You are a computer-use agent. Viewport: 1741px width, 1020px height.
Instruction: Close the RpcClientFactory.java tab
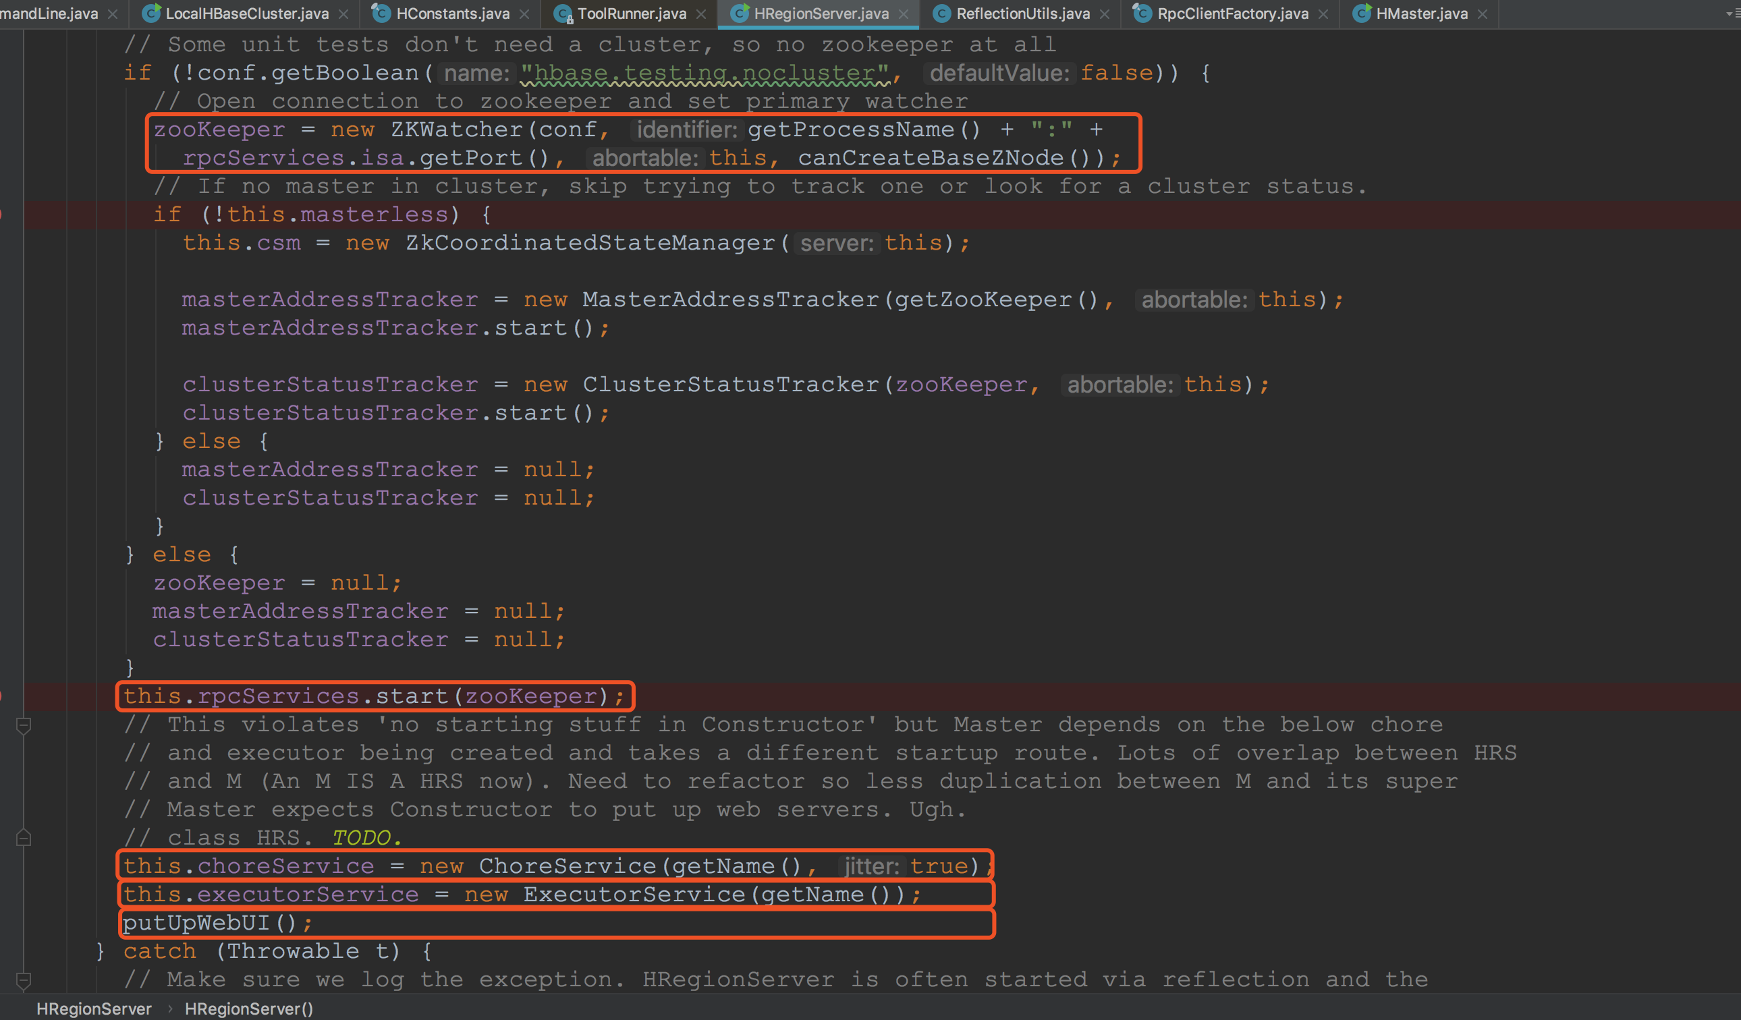pos(1323,13)
